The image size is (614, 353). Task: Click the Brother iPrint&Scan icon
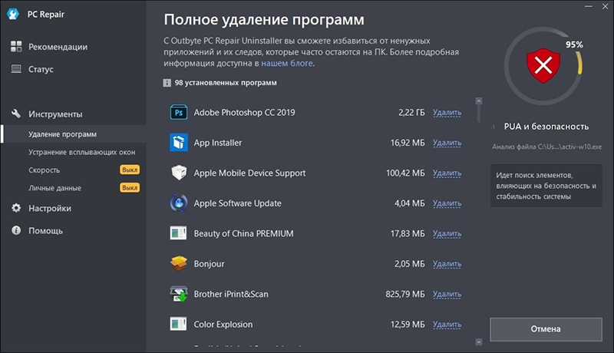179,294
